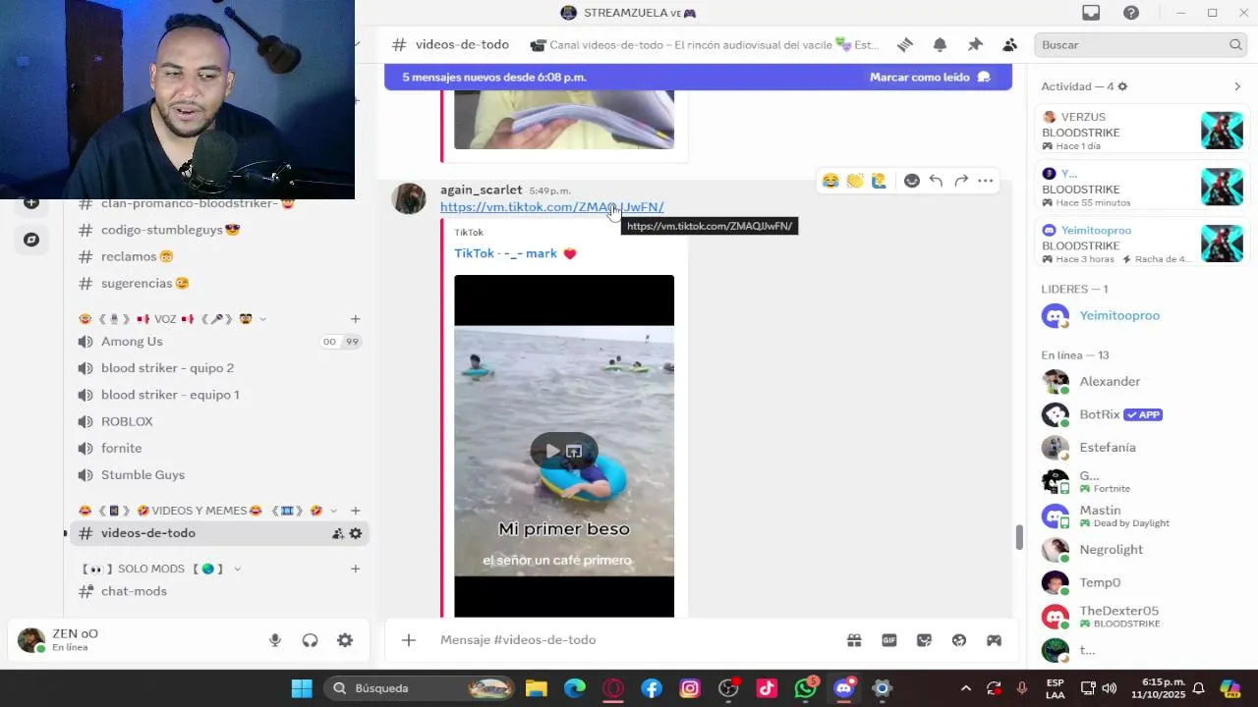Image resolution: width=1258 pixels, height=707 pixels.
Task: Play the TikTok embedded video
Action: click(553, 451)
